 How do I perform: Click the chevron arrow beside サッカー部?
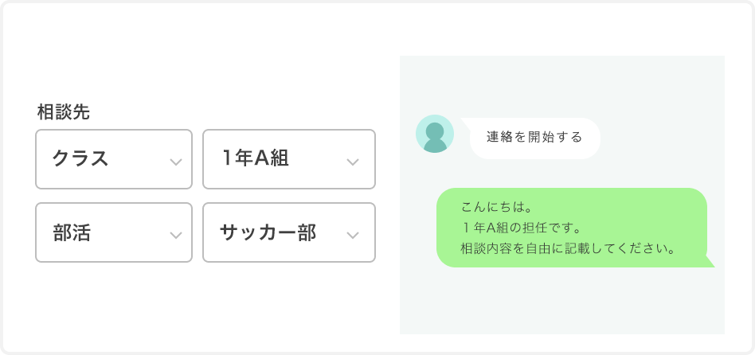click(x=353, y=236)
